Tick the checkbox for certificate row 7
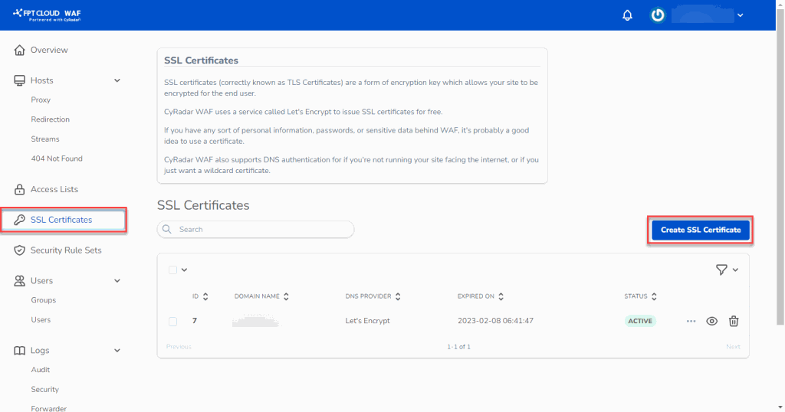 pos(172,322)
